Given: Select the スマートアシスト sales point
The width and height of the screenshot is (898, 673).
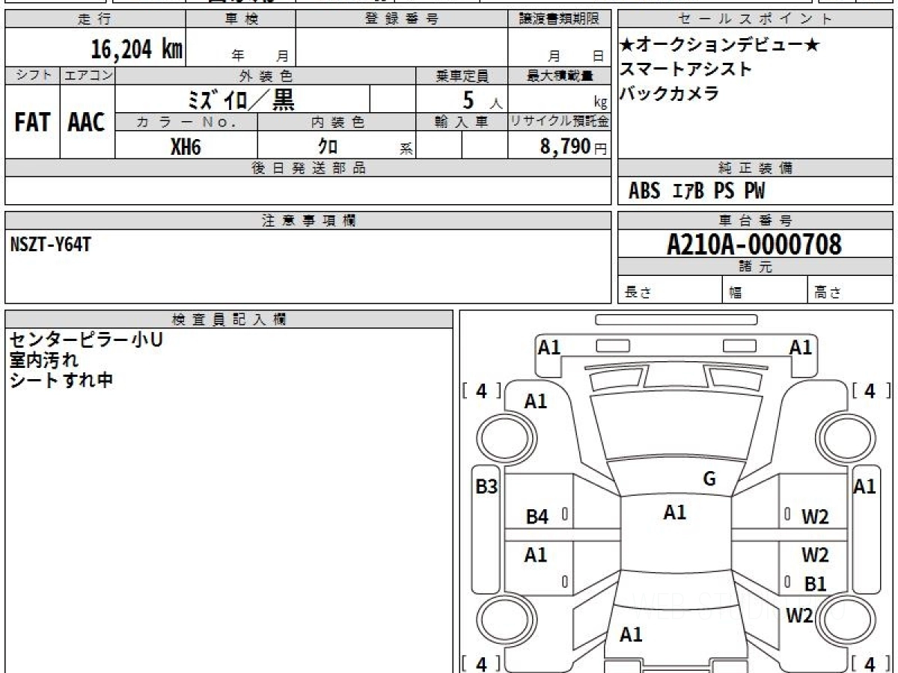Looking at the screenshot, I should [x=685, y=69].
